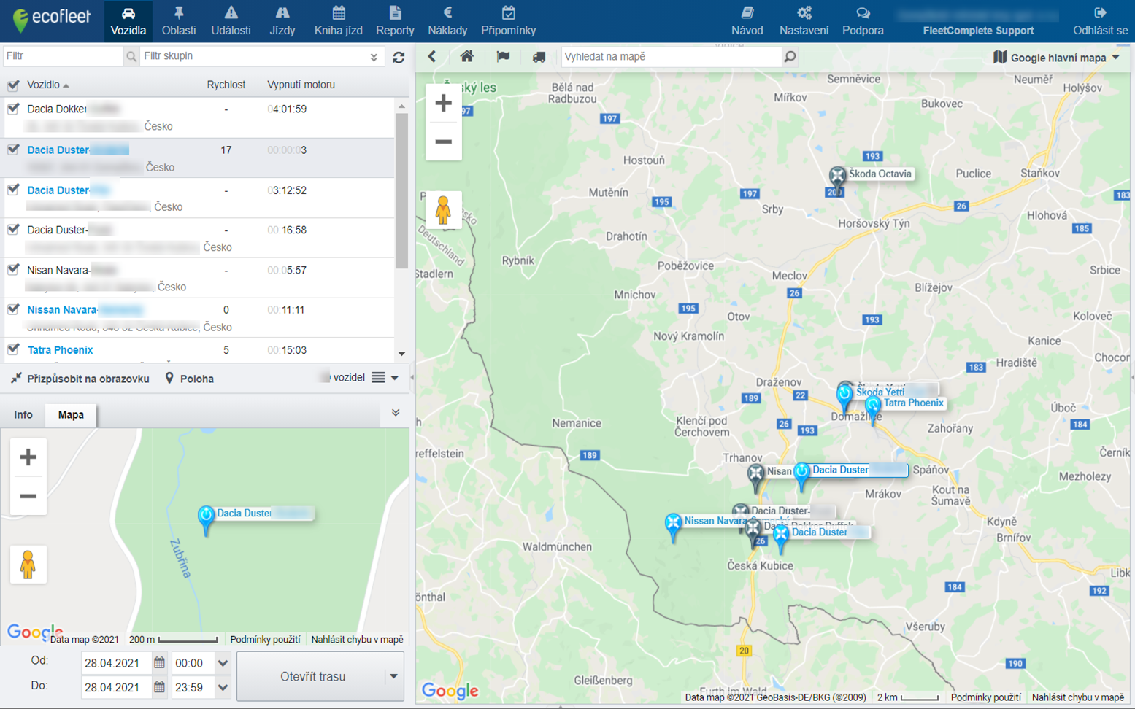The image size is (1135, 709).
Task: Click the Vyhledat na mapě search field
Action: [671, 57]
